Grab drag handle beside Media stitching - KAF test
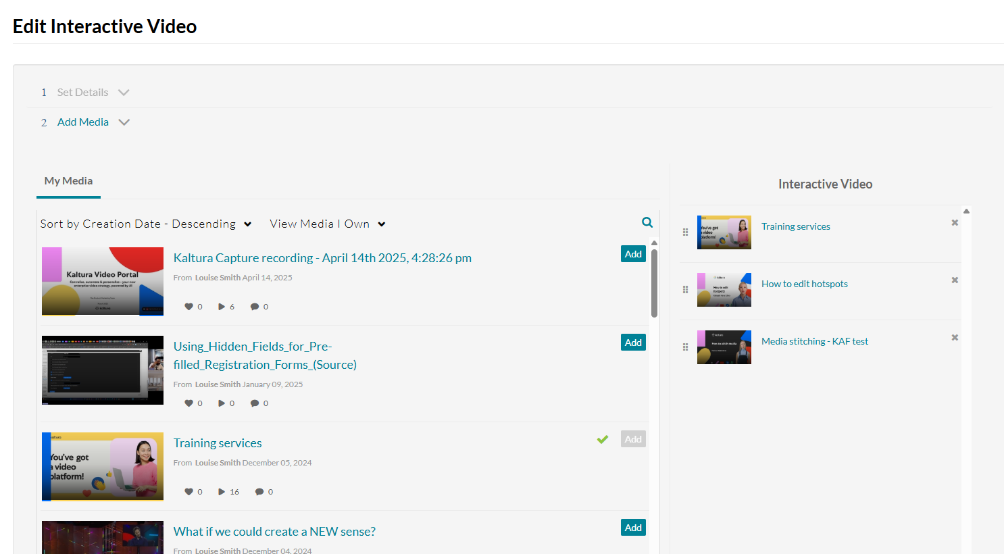 (685, 347)
